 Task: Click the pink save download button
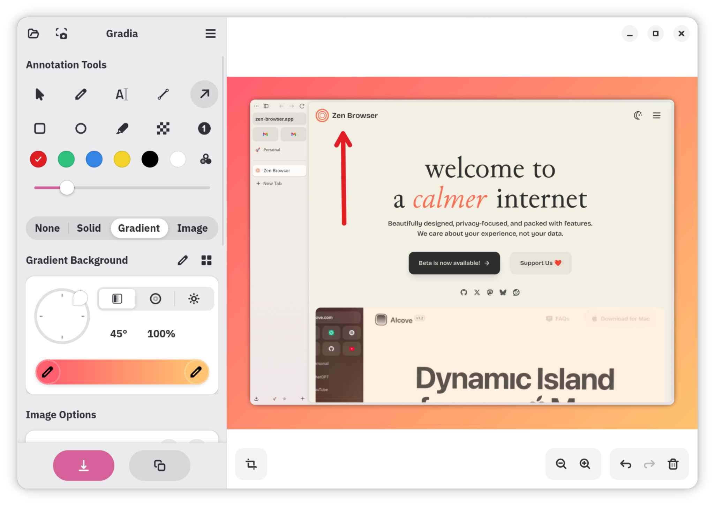click(84, 465)
